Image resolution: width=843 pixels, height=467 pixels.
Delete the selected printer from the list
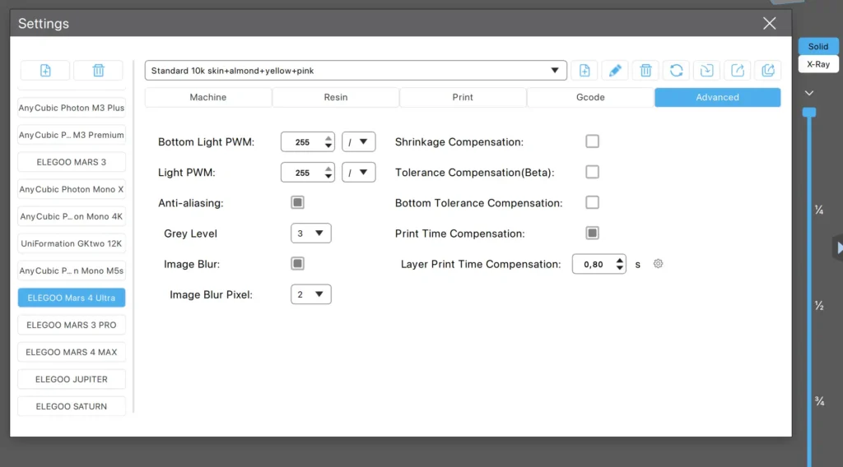tap(98, 71)
